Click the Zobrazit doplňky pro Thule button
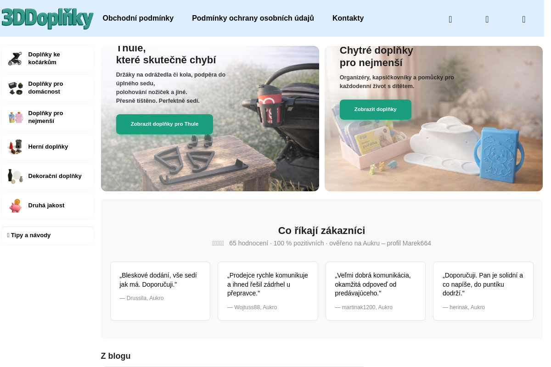 (164, 124)
